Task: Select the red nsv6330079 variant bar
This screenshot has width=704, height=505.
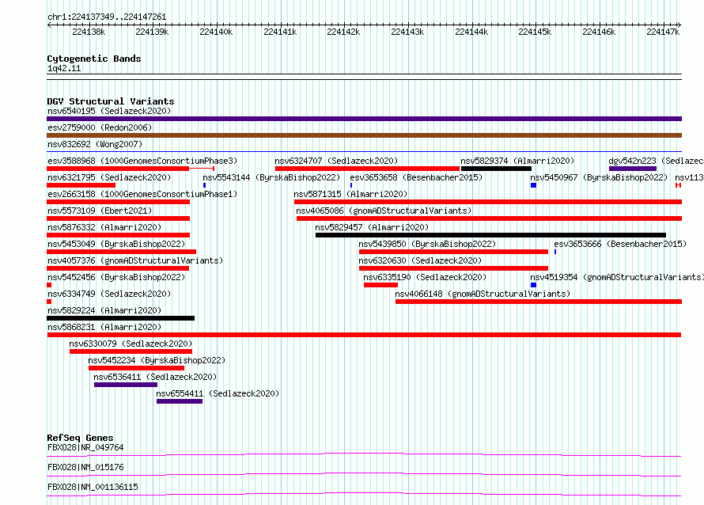Action: [x=131, y=351]
